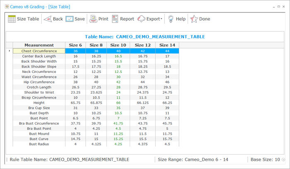Screen dimensions: 290x169
Task: Click the Size 8 column header
Action: pos(96,45)
